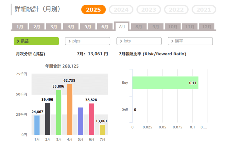Open the 12月 month tab
This screenshot has height=148, width=230.
[x=207, y=27]
